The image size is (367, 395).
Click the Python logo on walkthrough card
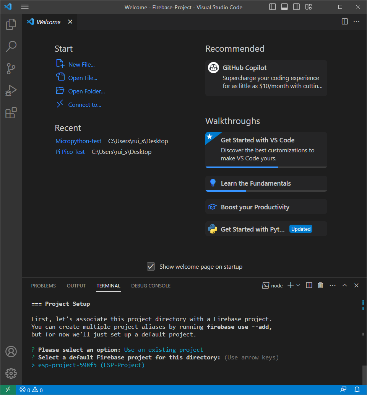pyautogui.click(x=213, y=229)
